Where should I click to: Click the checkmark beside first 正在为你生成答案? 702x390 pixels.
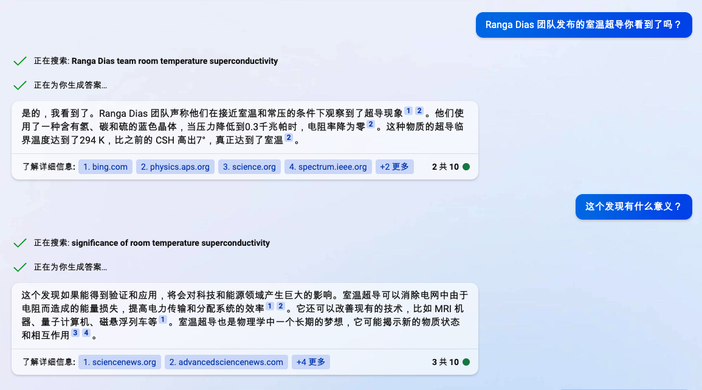(19, 85)
